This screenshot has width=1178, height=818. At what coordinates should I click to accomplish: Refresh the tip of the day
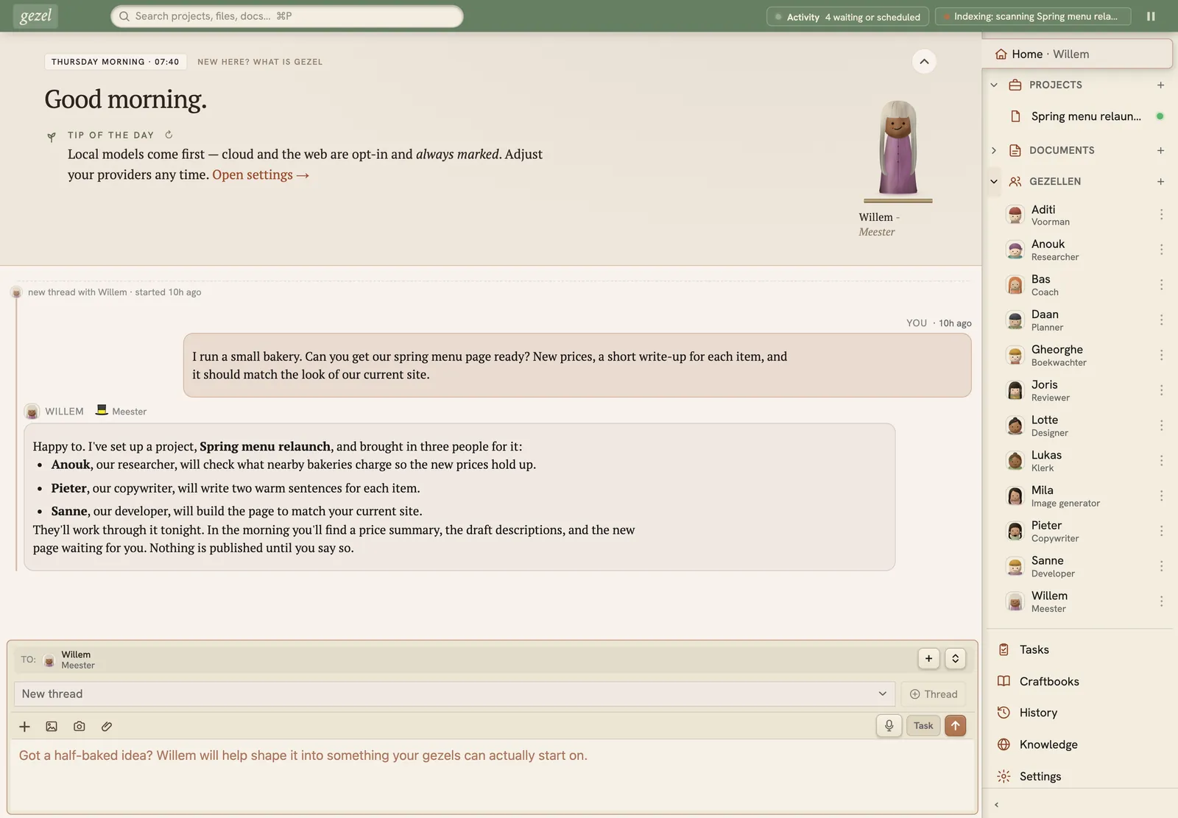pos(169,135)
